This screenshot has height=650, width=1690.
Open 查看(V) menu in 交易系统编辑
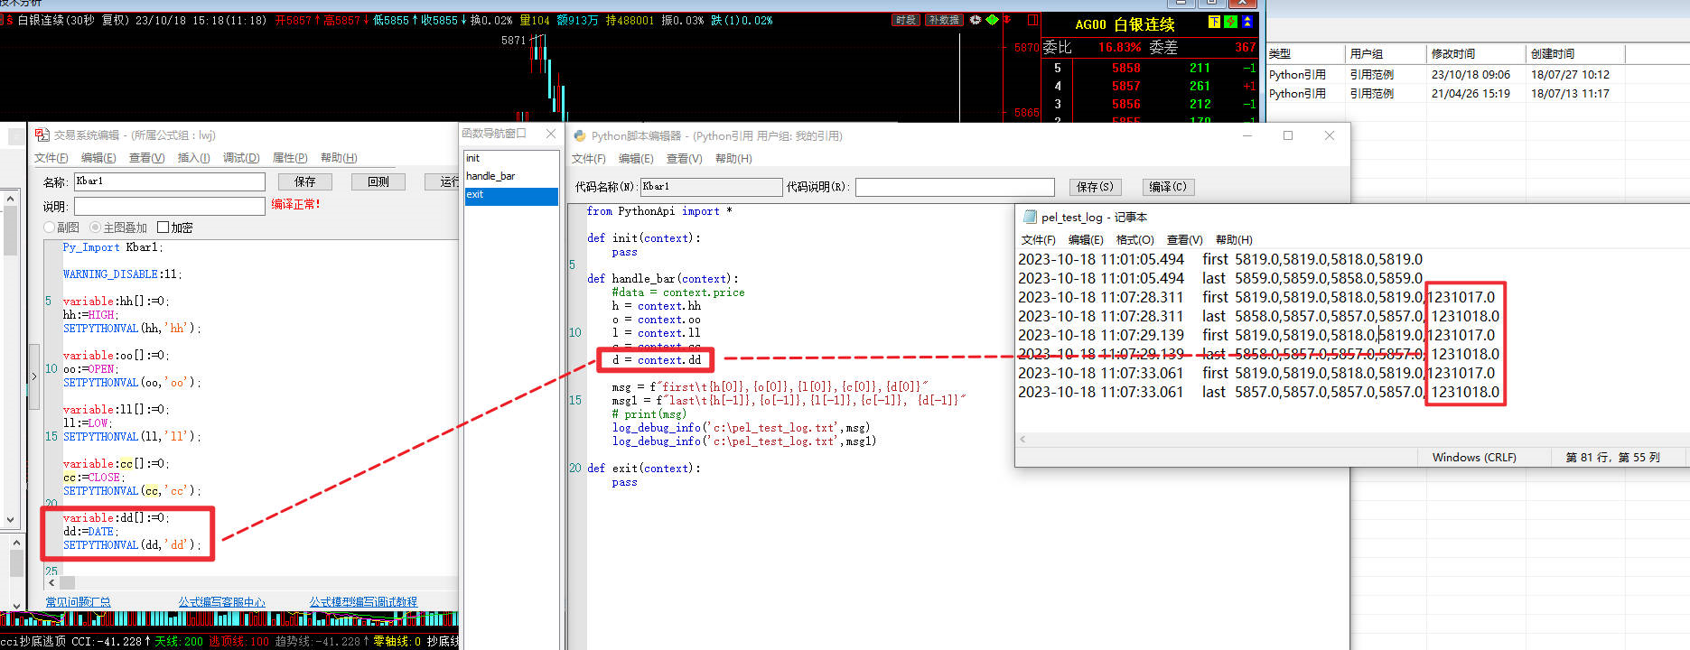(146, 158)
